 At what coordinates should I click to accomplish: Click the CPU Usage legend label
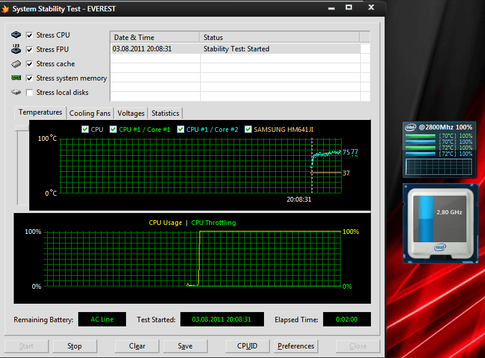[x=165, y=223]
